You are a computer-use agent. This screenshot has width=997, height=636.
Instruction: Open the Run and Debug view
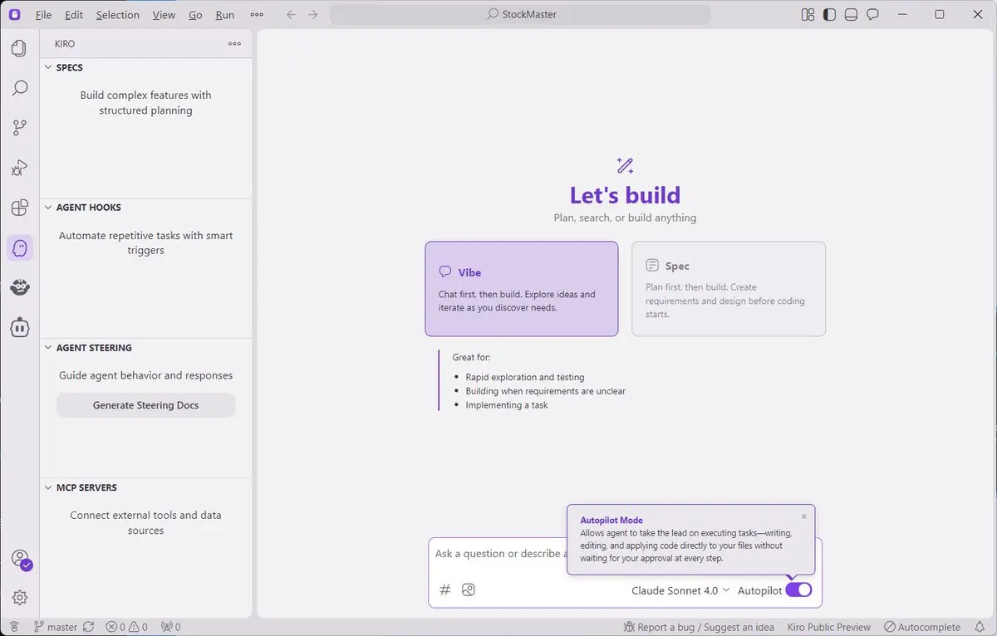[19, 168]
